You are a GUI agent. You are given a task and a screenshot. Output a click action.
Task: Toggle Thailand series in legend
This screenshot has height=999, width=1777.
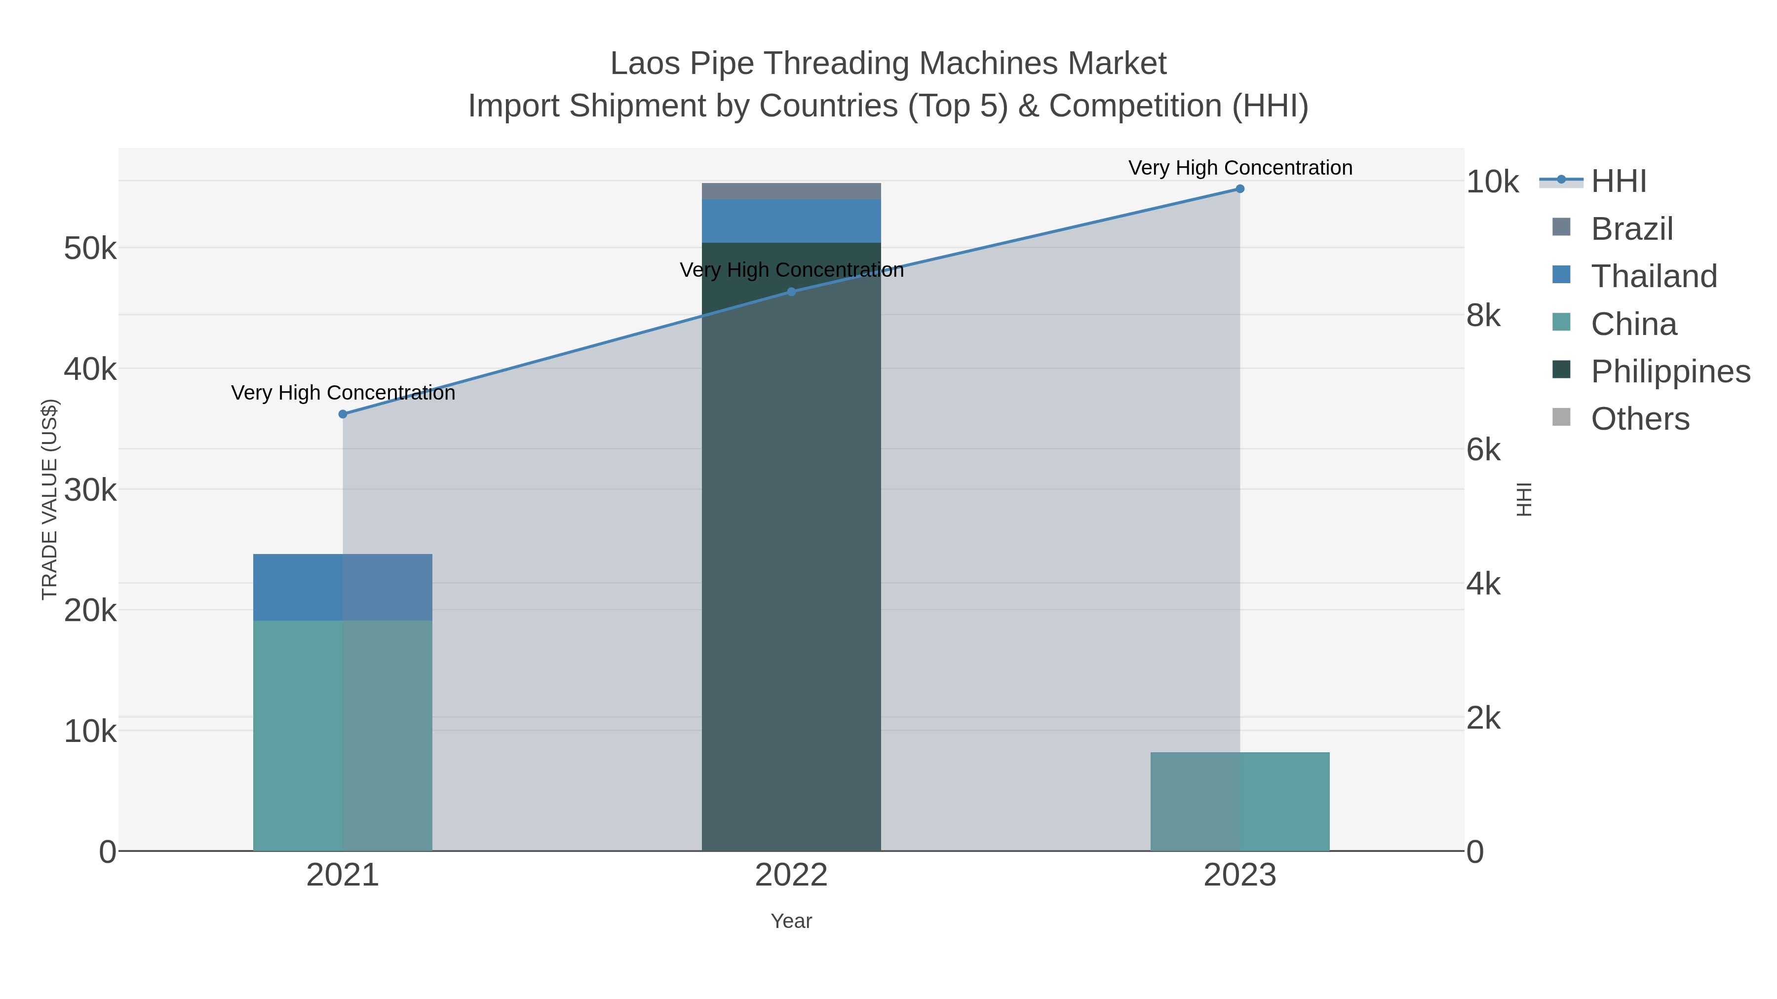pyautogui.click(x=1634, y=276)
